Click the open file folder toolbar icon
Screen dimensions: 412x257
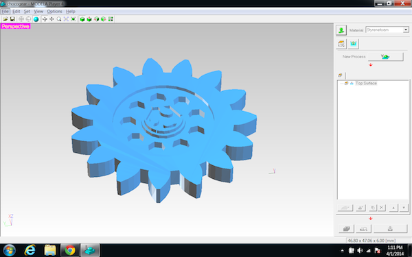5,19
